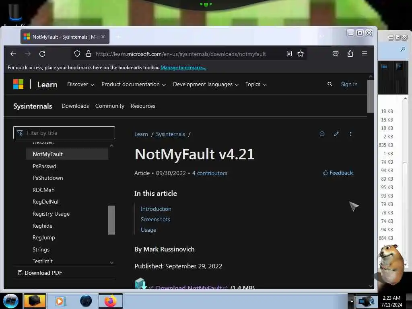Open the Firefox hamburger menu
This screenshot has height=309, width=412.
click(365, 54)
